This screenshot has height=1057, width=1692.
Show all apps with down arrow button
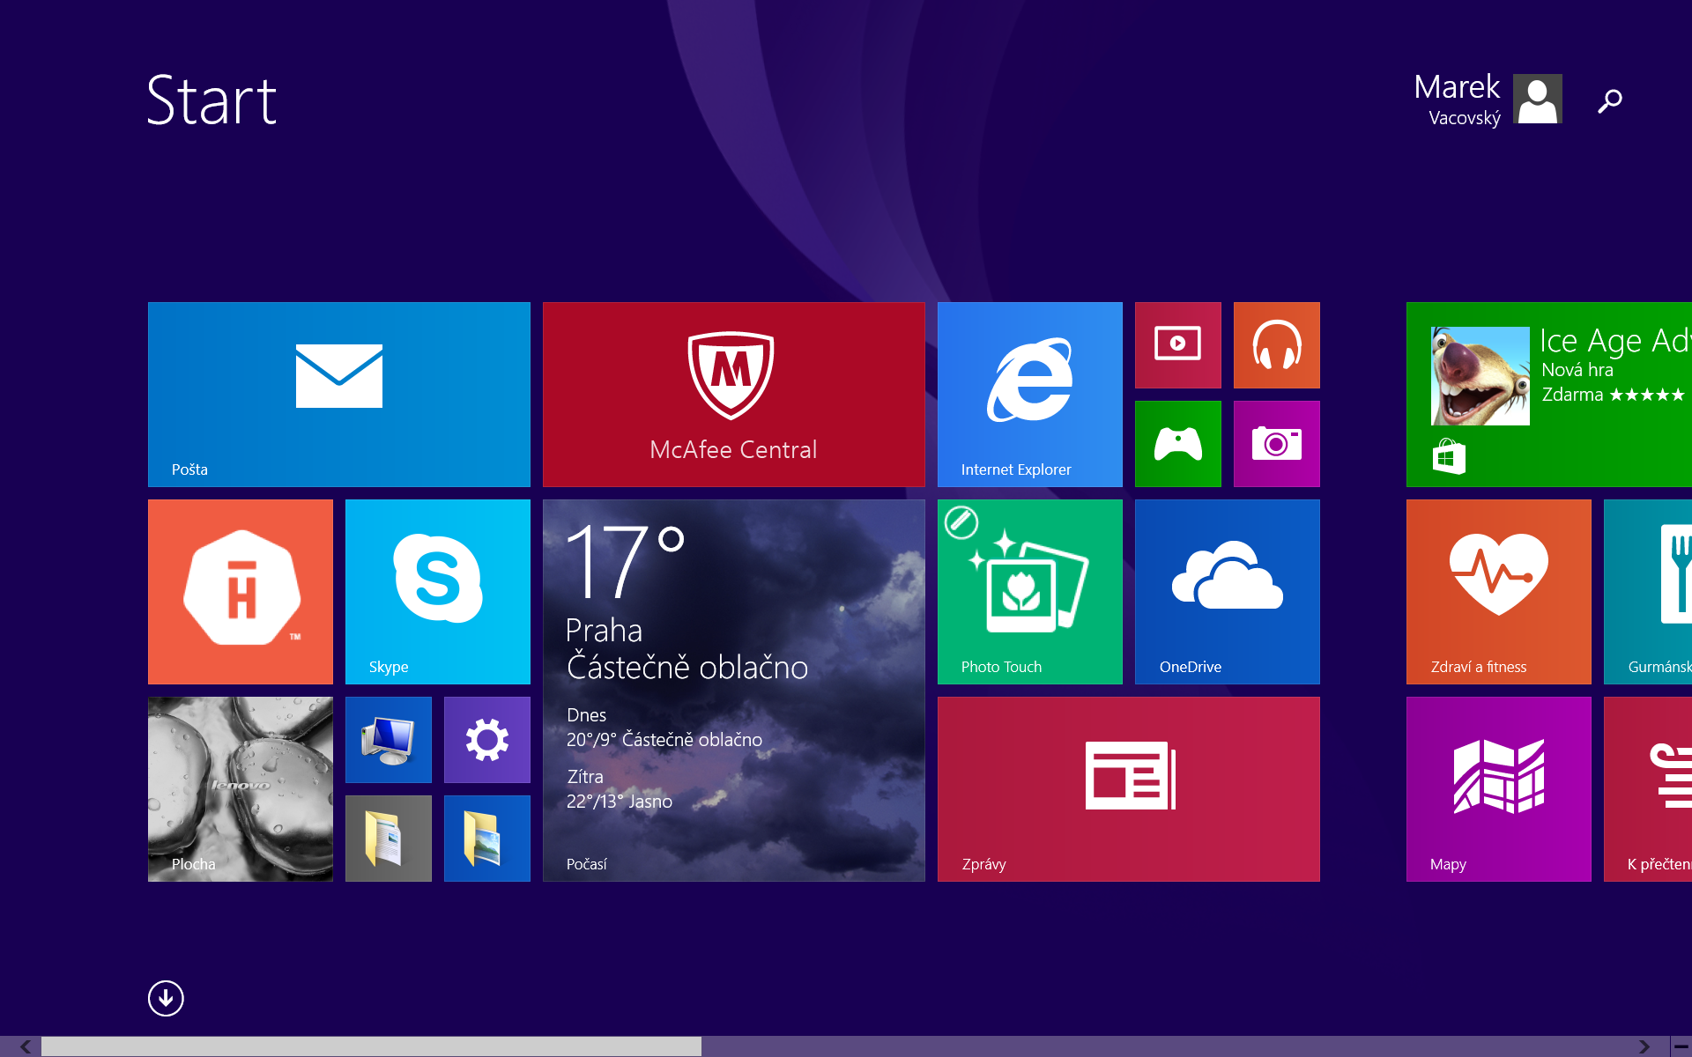pyautogui.click(x=166, y=998)
